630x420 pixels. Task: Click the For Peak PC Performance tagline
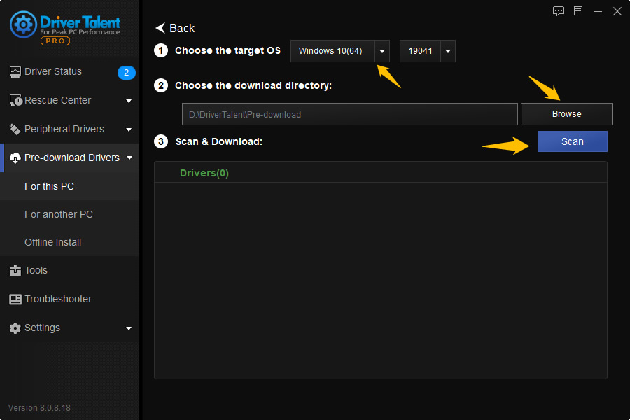[80, 32]
